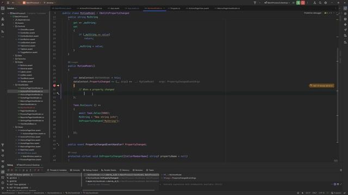Open the Debug Output tab
This screenshot has width=348, height=195.
tap(91, 170)
